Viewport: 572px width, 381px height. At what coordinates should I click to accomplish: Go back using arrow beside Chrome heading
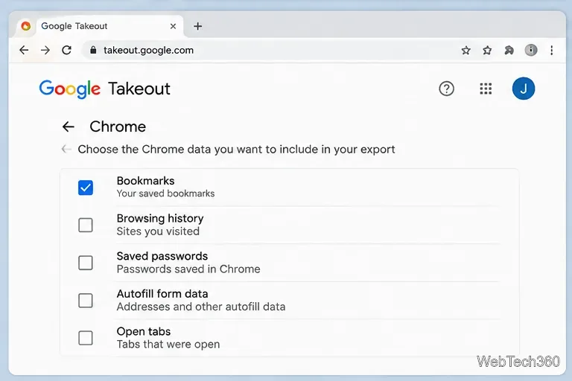tap(69, 127)
